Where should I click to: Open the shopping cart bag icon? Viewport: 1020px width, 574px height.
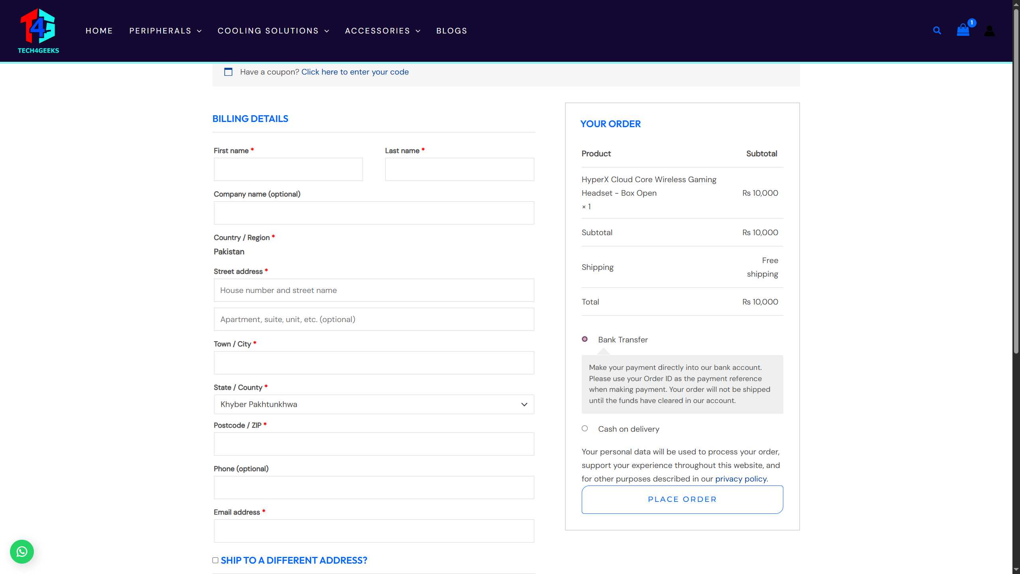[x=963, y=30]
